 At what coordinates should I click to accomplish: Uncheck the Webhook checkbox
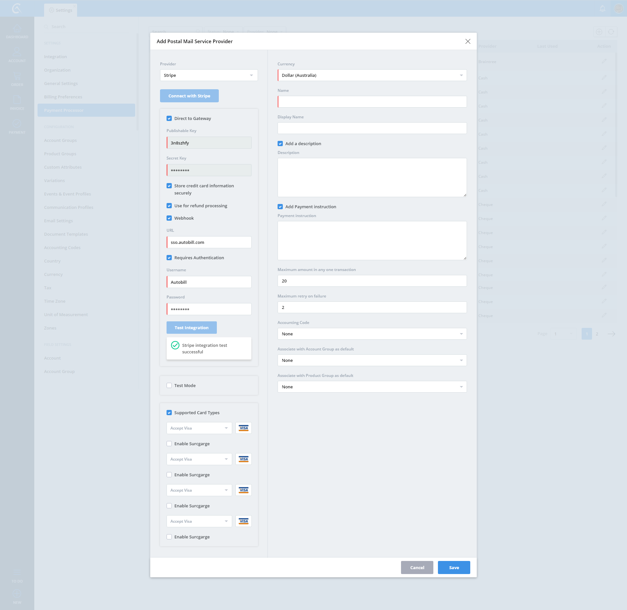point(169,218)
